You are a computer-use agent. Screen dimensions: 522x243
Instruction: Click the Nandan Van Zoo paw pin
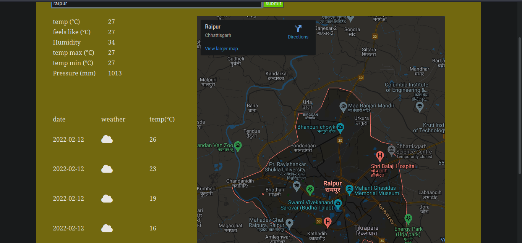(x=238, y=146)
